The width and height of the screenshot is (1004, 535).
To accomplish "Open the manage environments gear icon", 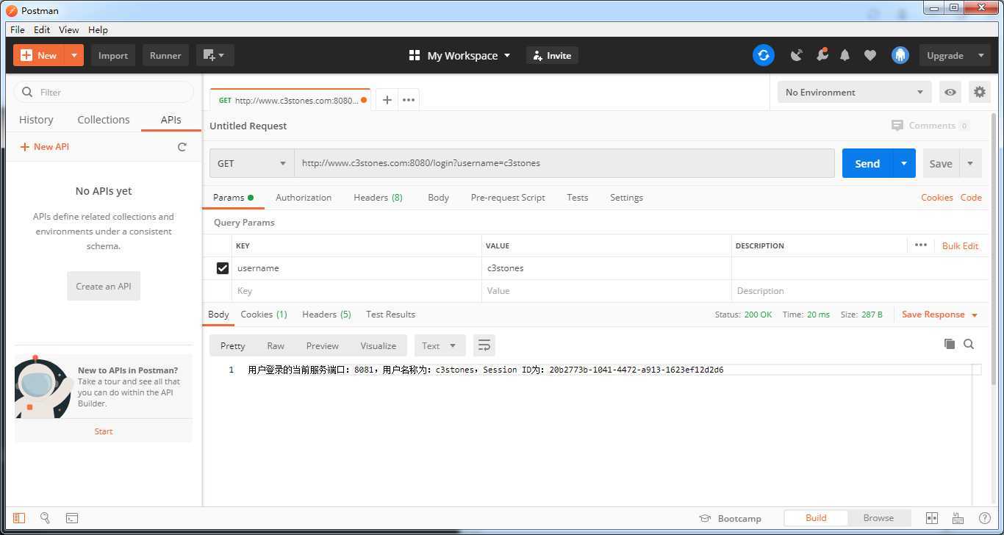I will click(979, 92).
